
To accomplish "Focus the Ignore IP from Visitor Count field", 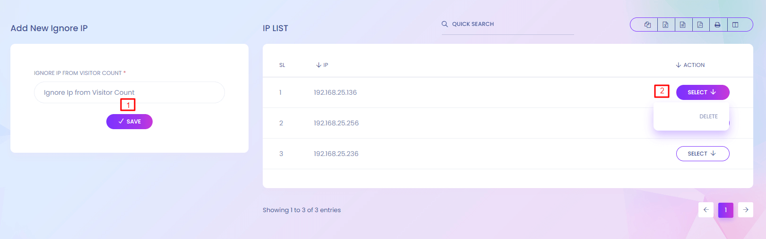I will (x=129, y=92).
